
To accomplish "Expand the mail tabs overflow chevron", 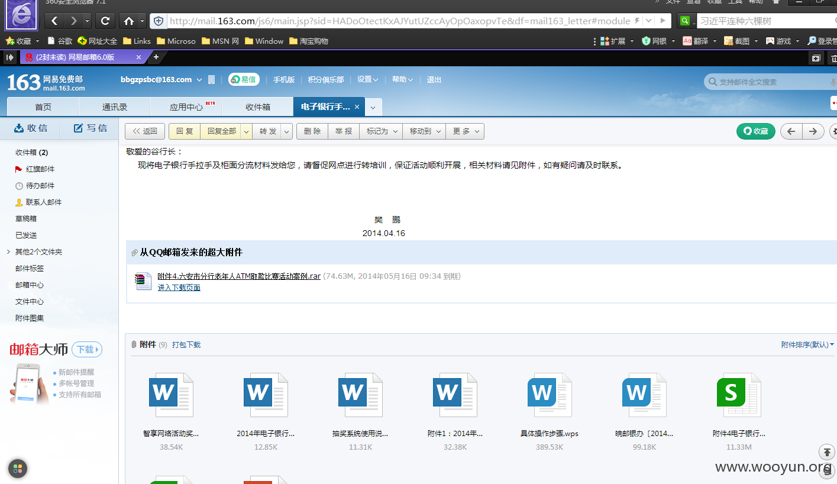I will pos(373,108).
